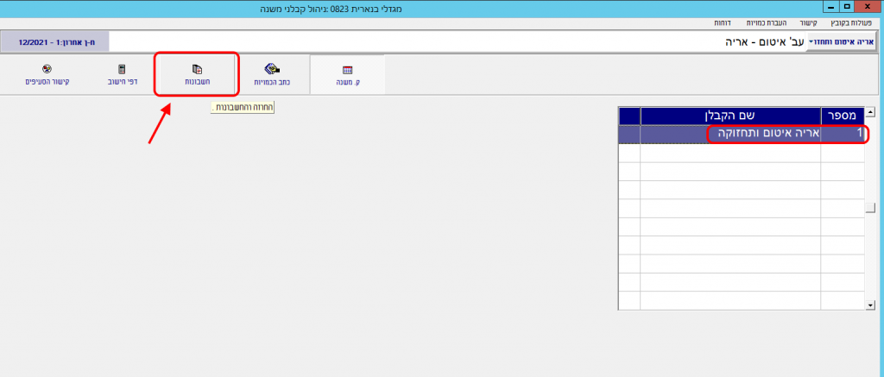The height and width of the screenshot is (377, 884).
Task: Click the number 1 cell in table
Action: click(843, 135)
